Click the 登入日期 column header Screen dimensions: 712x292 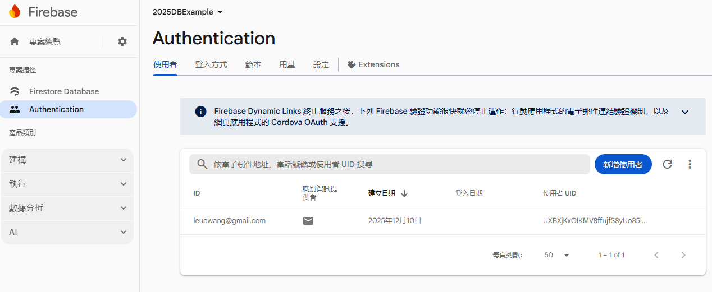(469, 193)
